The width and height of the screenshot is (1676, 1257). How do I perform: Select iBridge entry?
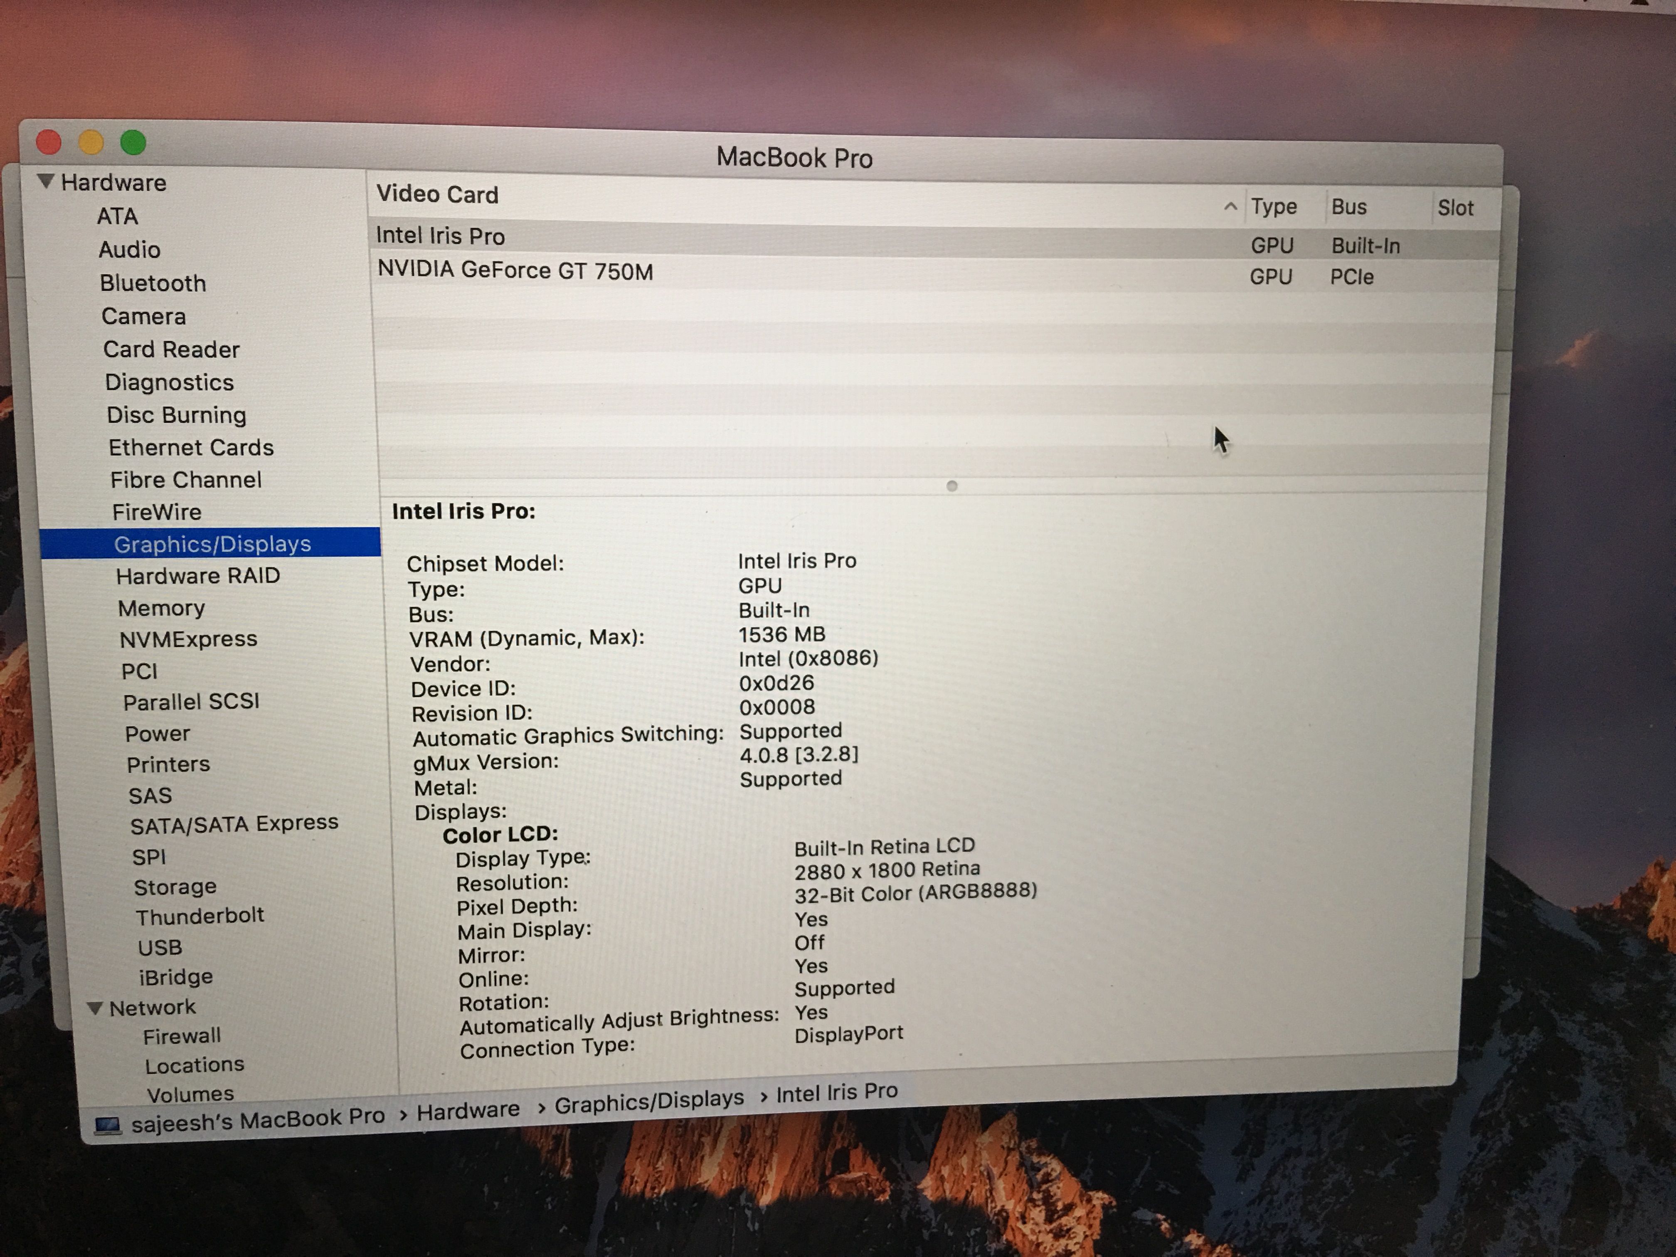click(176, 977)
